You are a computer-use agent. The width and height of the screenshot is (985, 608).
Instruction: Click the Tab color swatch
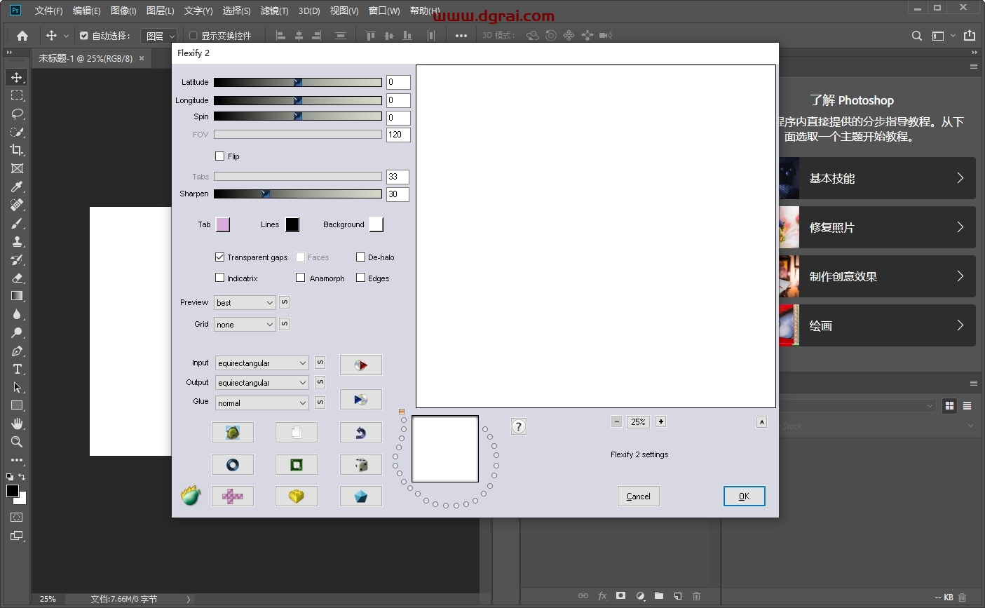222,224
